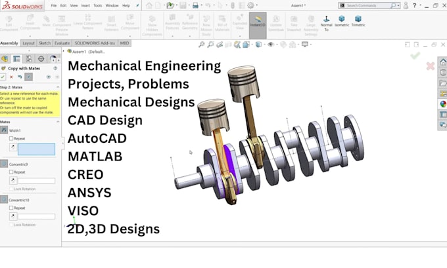Click the green OK checkmark in PropertyManager

(x=3, y=77)
